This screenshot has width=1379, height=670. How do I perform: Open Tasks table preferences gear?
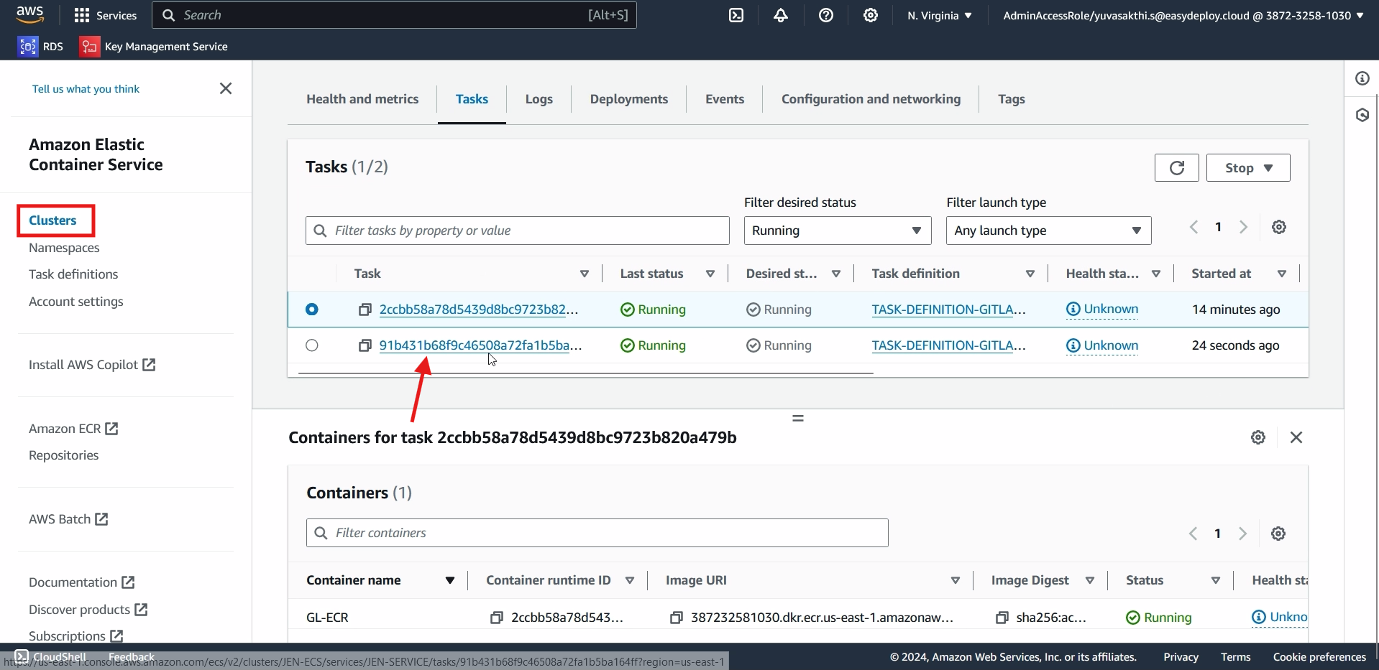click(x=1279, y=227)
